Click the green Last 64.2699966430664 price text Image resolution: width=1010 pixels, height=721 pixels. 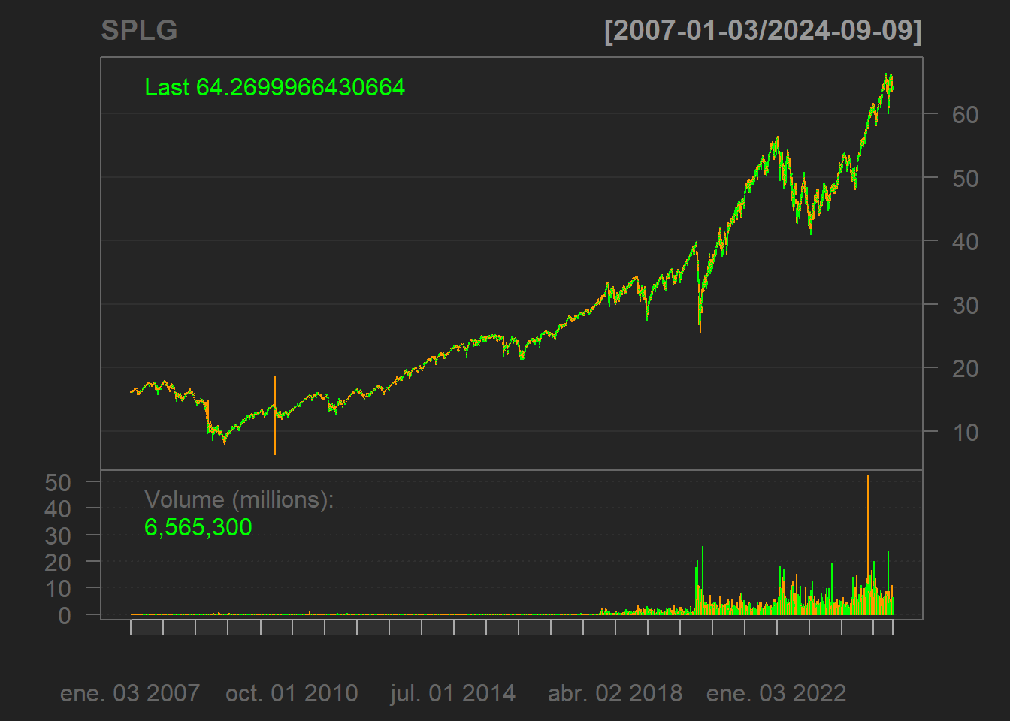[274, 87]
